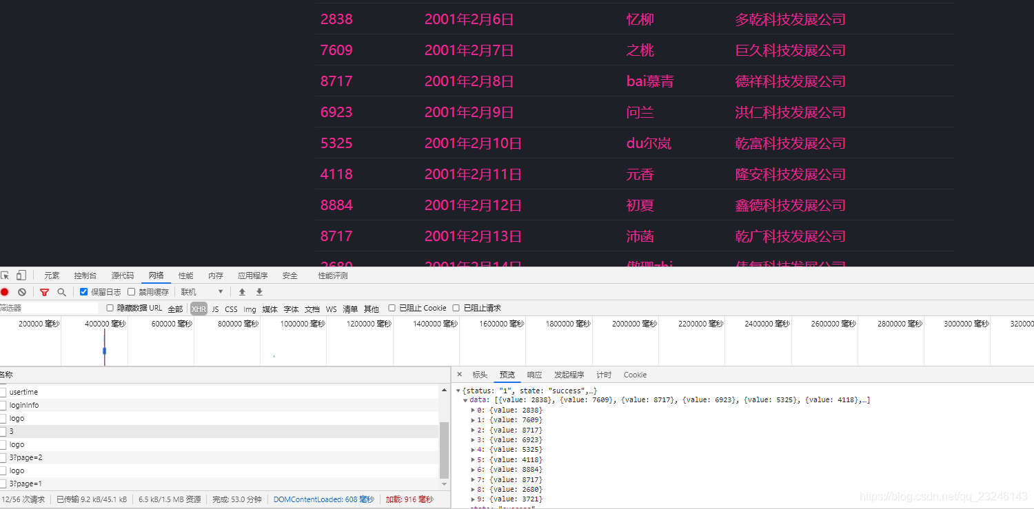Image resolution: width=1034 pixels, height=509 pixels.
Task: Expand item 3: {value: 6923}
Action: coord(473,439)
